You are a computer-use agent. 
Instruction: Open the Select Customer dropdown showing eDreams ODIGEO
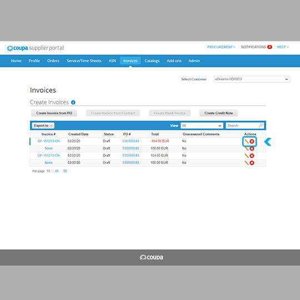tap(252, 79)
